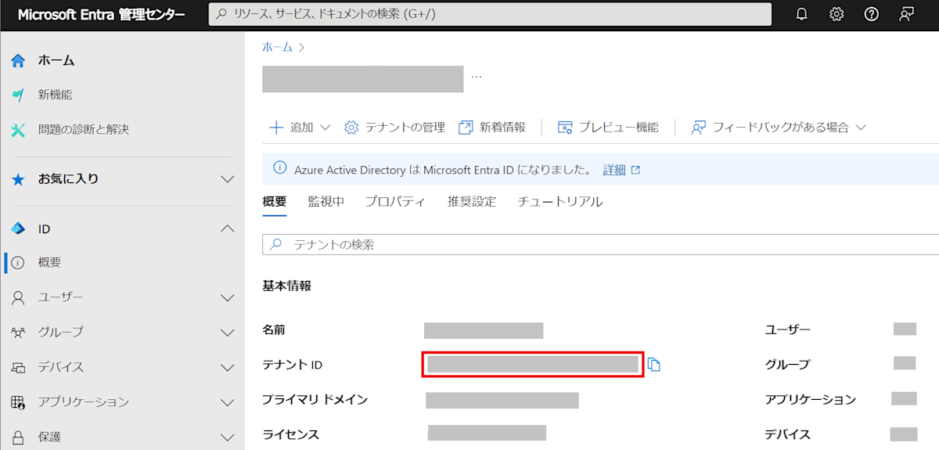
Task: Click the グループ people icon in sidebar
Action: [18, 332]
